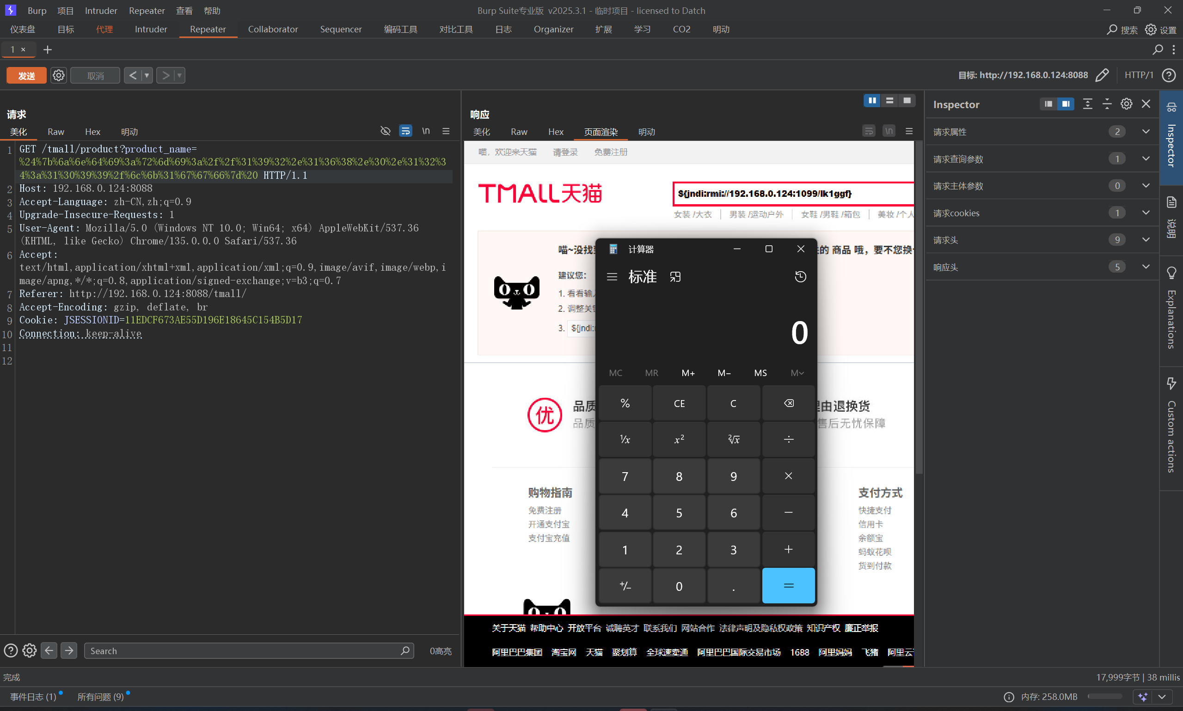
Task: Click search magnifier in request search bar
Action: [x=405, y=650]
